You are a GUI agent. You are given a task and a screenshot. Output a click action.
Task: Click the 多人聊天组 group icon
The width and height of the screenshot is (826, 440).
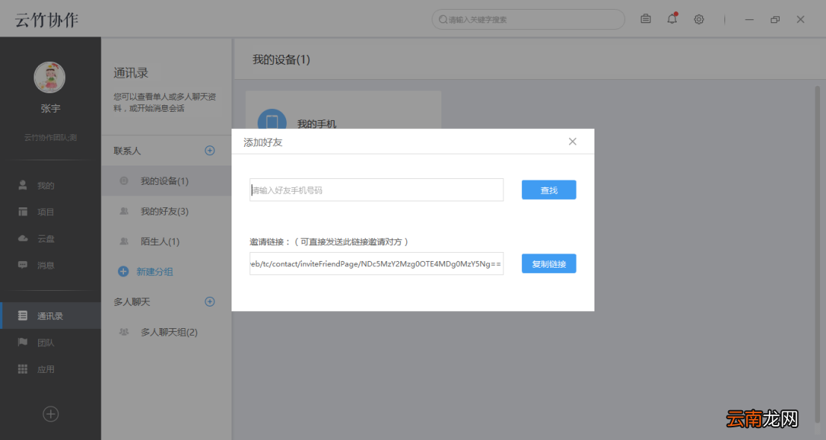124,332
